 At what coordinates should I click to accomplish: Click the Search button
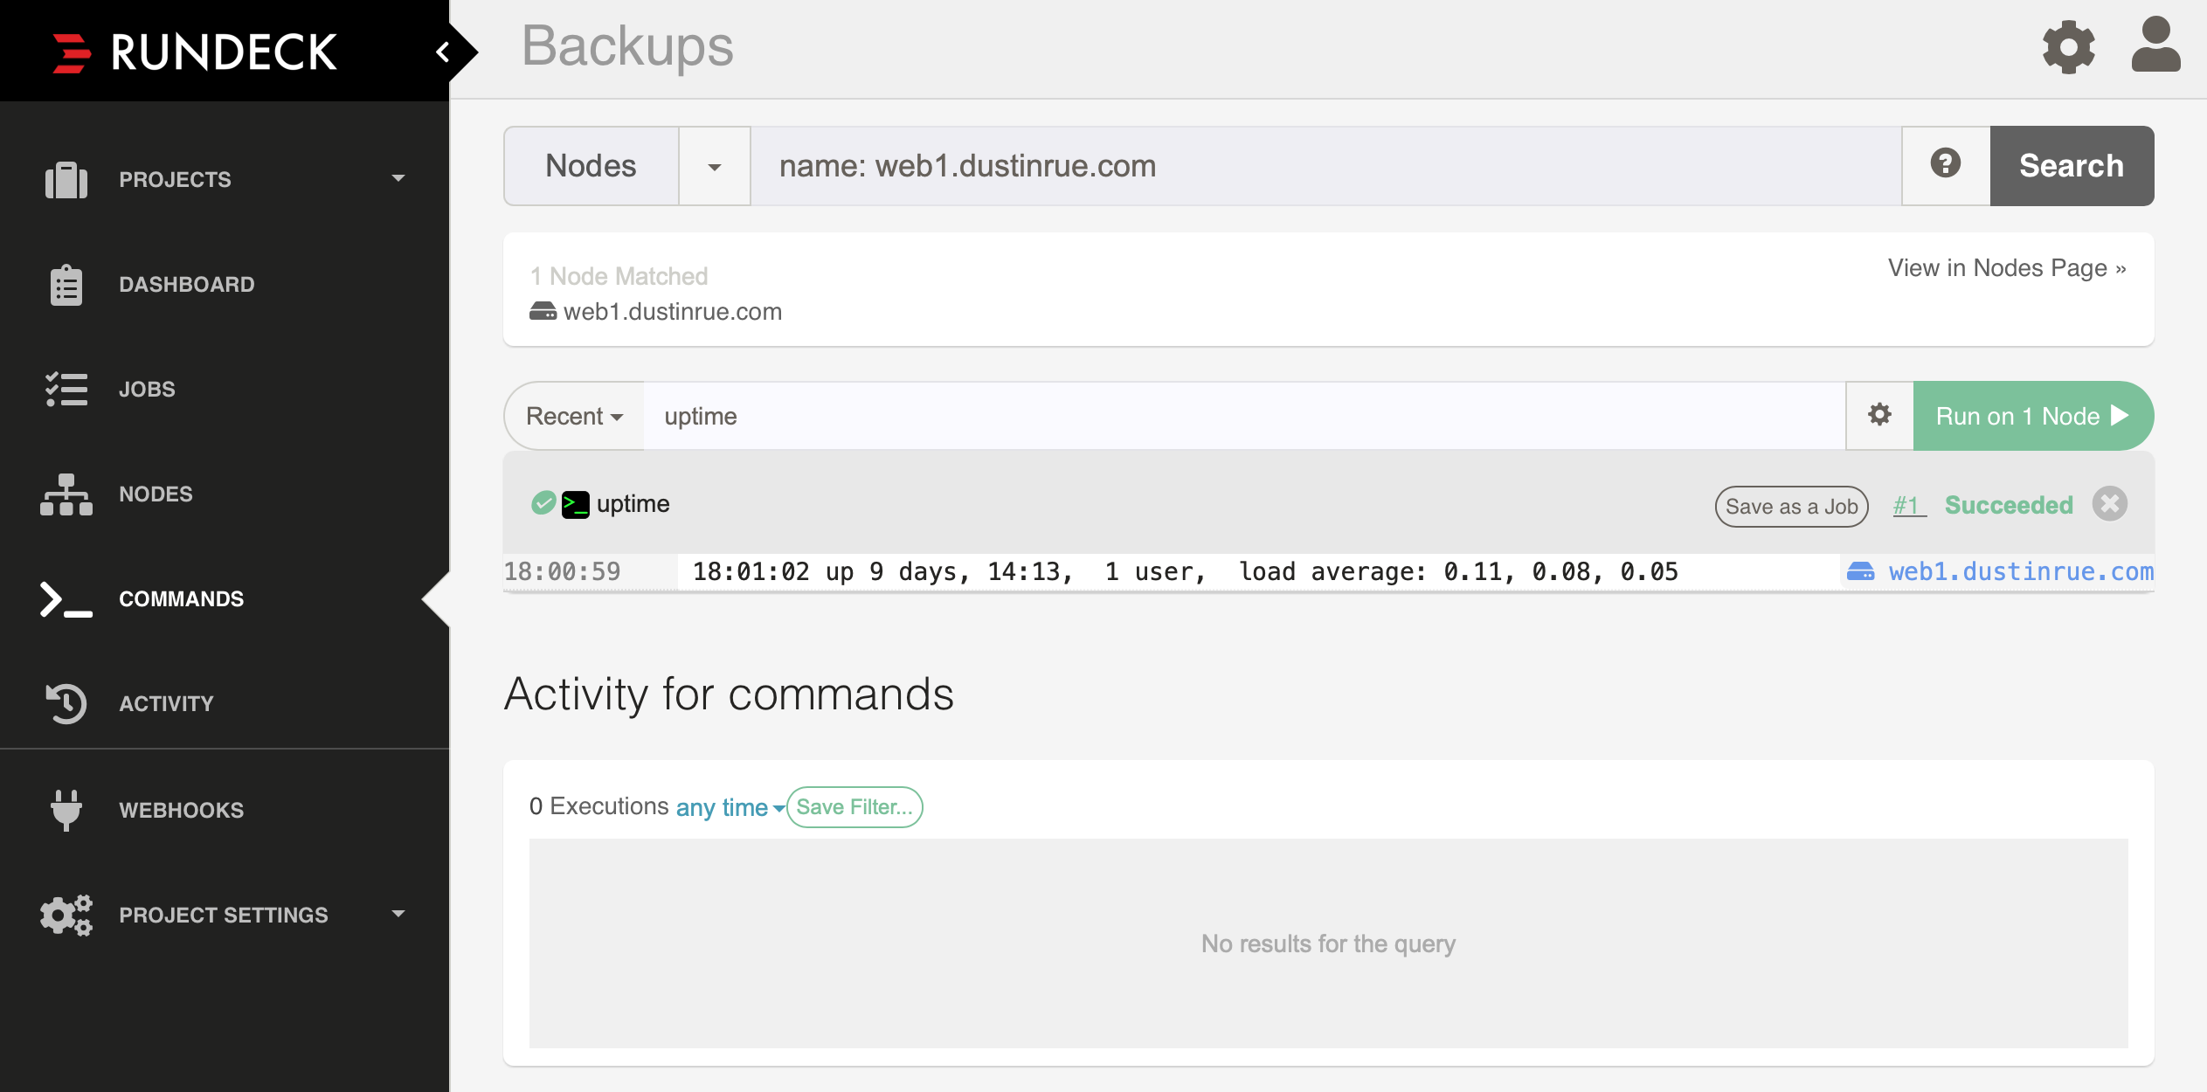pos(2072,166)
